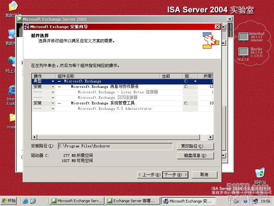Screen dimensions: 274x206
Task: Collapse the Microsoft Exchange root tree node
Action: tap(59, 81)
